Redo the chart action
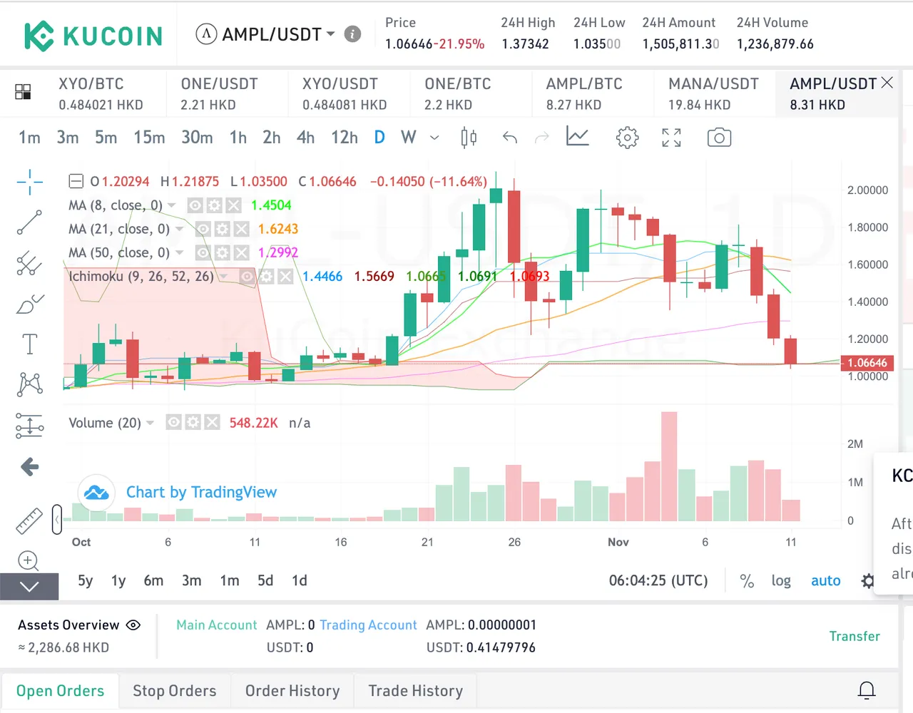Screen dimensions: 913x713 542,138
